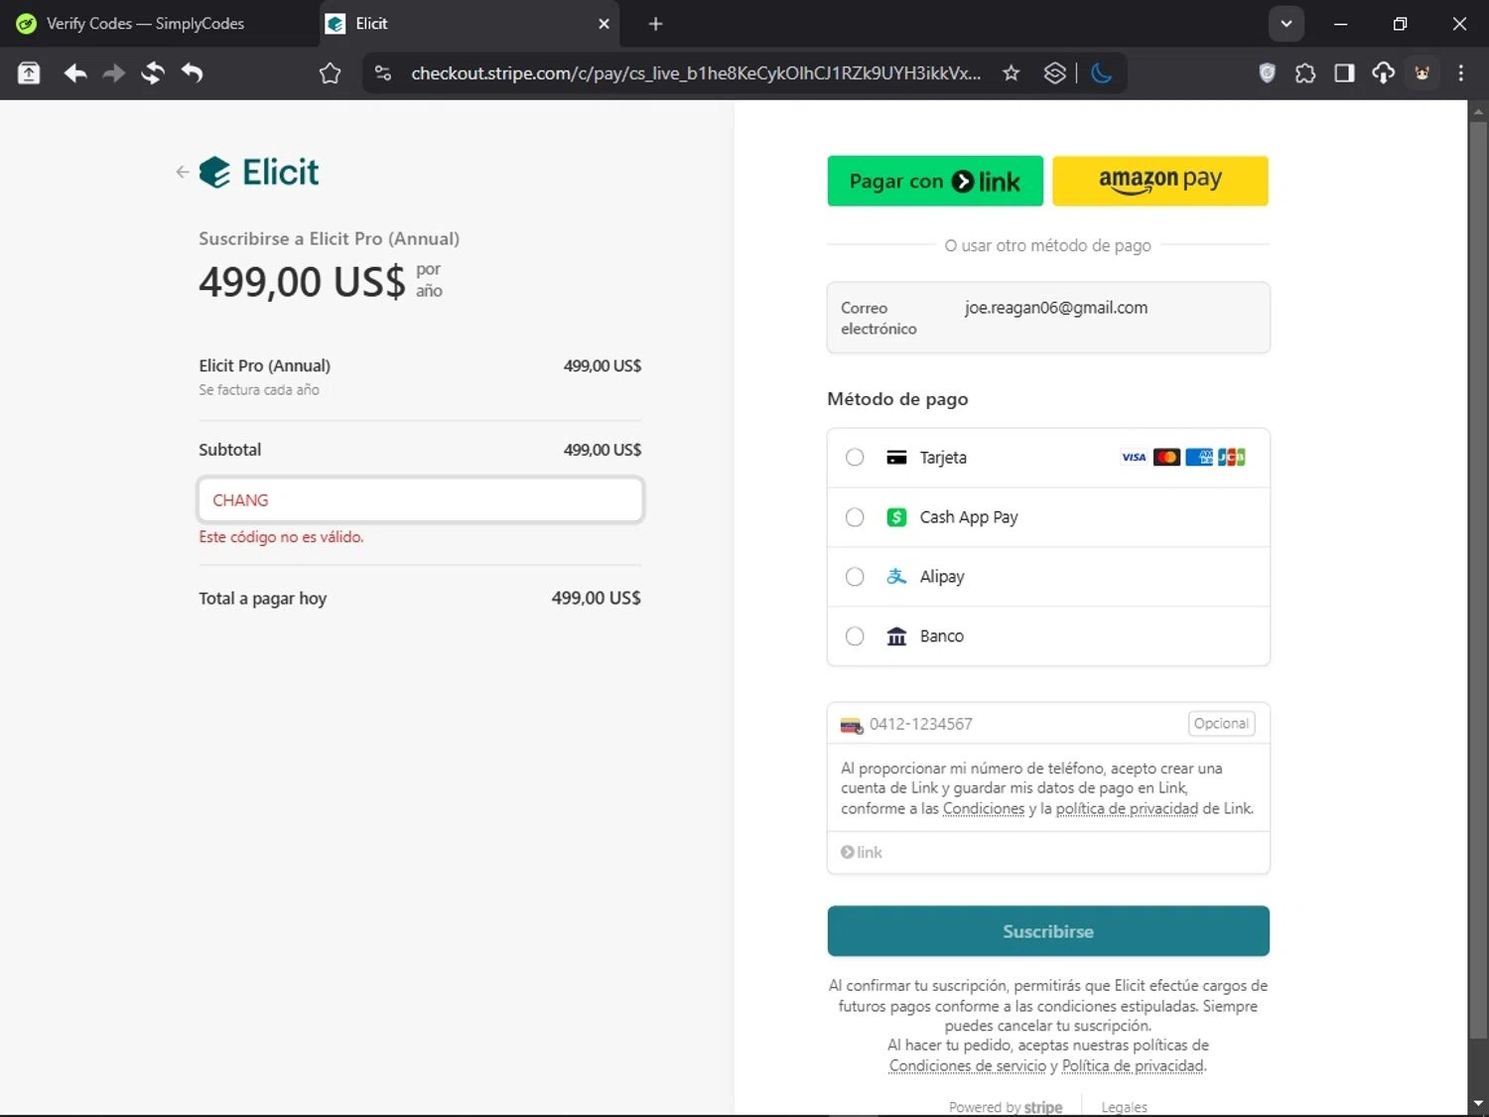Open the extensions puzzle icon
The height and width of the screenshot is (1117, 1489).
coord(1305,72)
